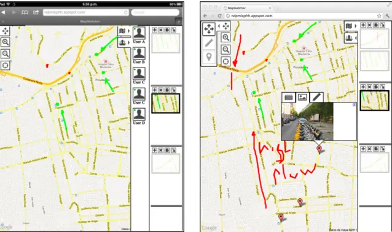Paste sketch in Chrome third panel

383,149
